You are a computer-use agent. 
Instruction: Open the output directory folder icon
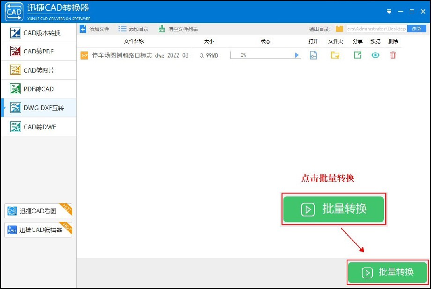tap(339, 28)
